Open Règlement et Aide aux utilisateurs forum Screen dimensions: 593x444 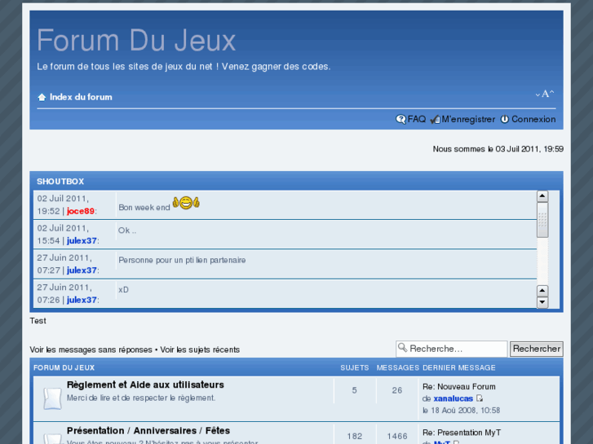click(x=145, y=385)
